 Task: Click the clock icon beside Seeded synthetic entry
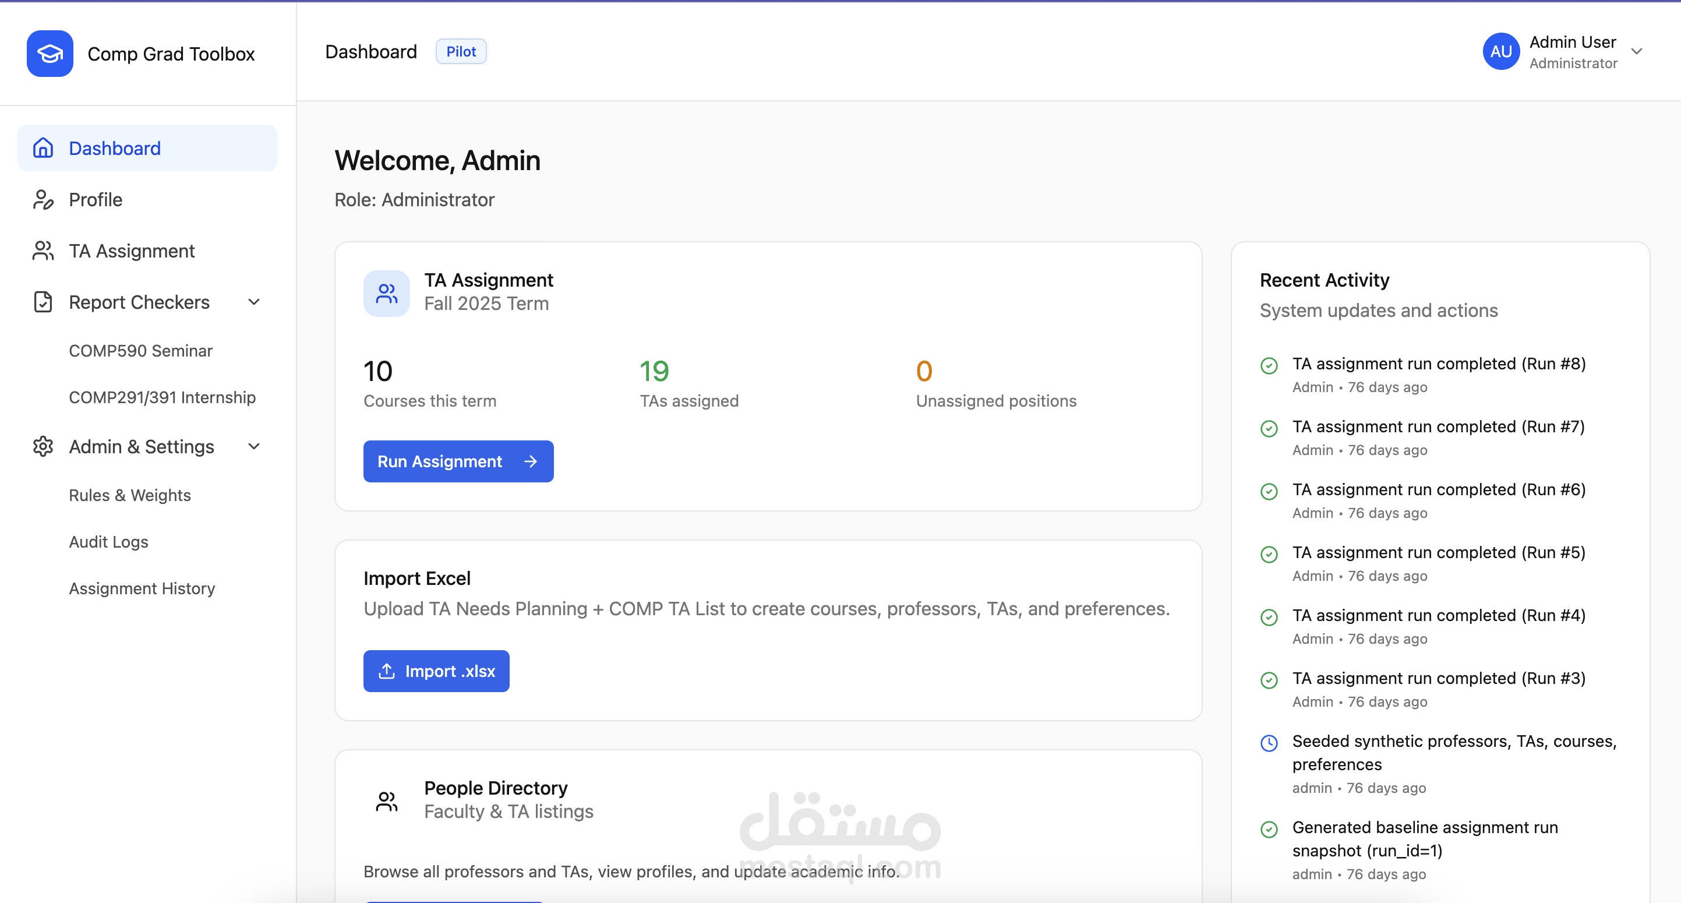[x=1269, y=742]
